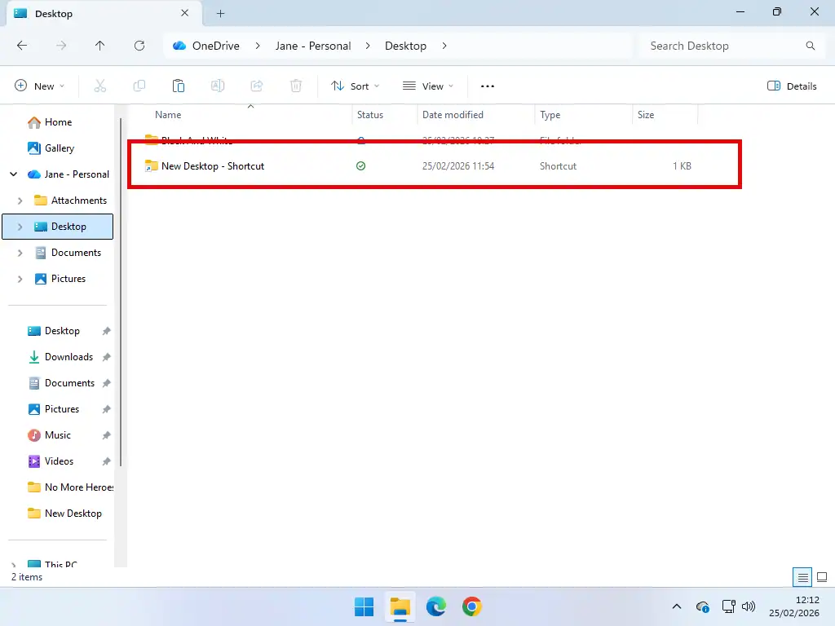
Task: Switch to large thumbnails using the status bar toggle
Action: click(821, 576)
